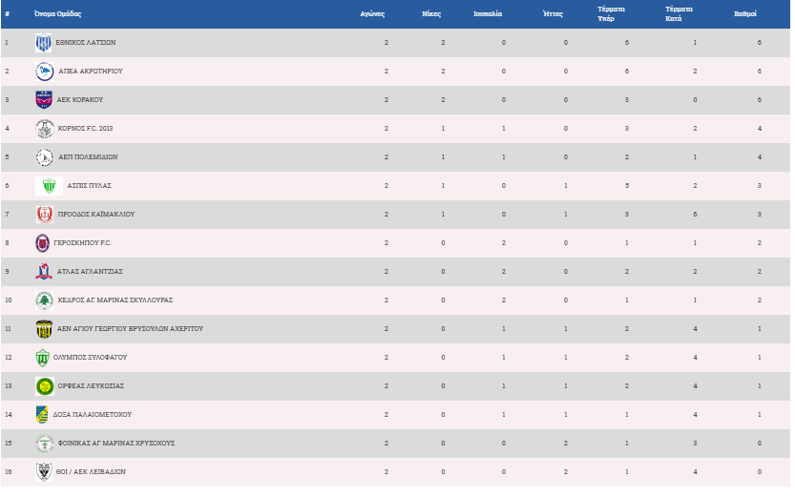Open the ΟΛΥΜΠΟΣ ΞΥΛΟΦΑΓΟΥ green shield
This screenshot has height=497, width=795.
43,358
